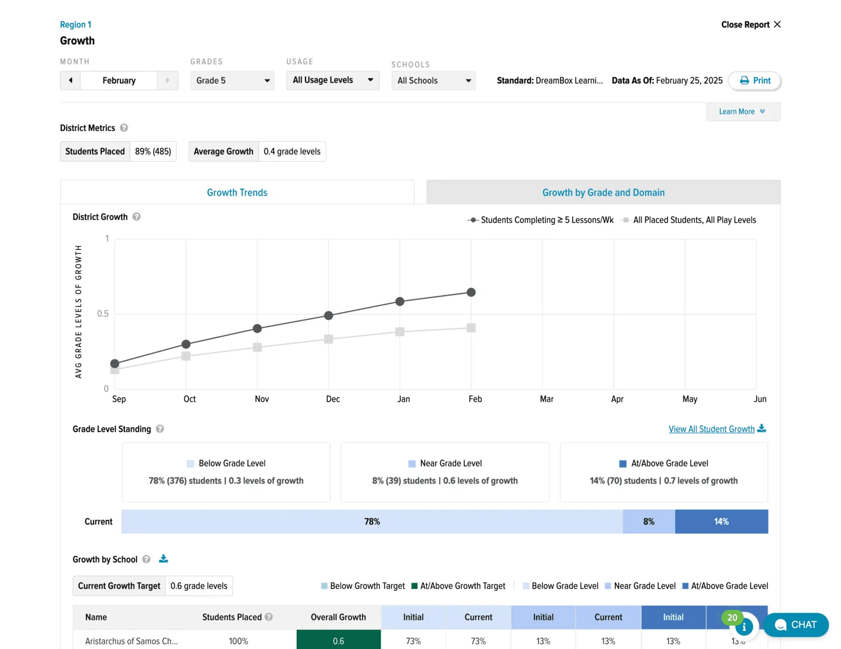
Task: Click the Jan dark data point on chart
Action: coord(400,301)
